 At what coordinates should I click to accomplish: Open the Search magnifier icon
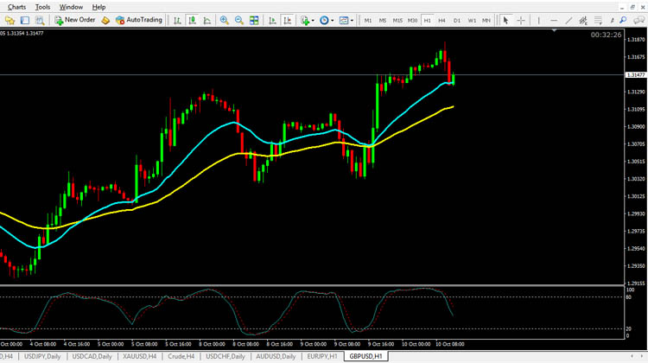click(623, 20)
